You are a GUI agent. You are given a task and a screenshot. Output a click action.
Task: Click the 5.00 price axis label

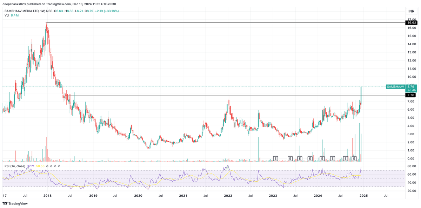click(x=412, y=118)
